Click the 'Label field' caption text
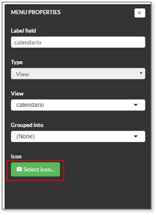The image size is (157, 215). (23, 31)
